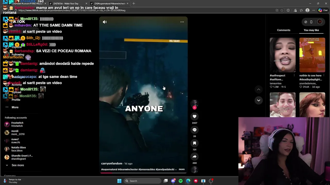Open Temps to rise weather widget
Viewport: 330px width, 185px height.
12,181
